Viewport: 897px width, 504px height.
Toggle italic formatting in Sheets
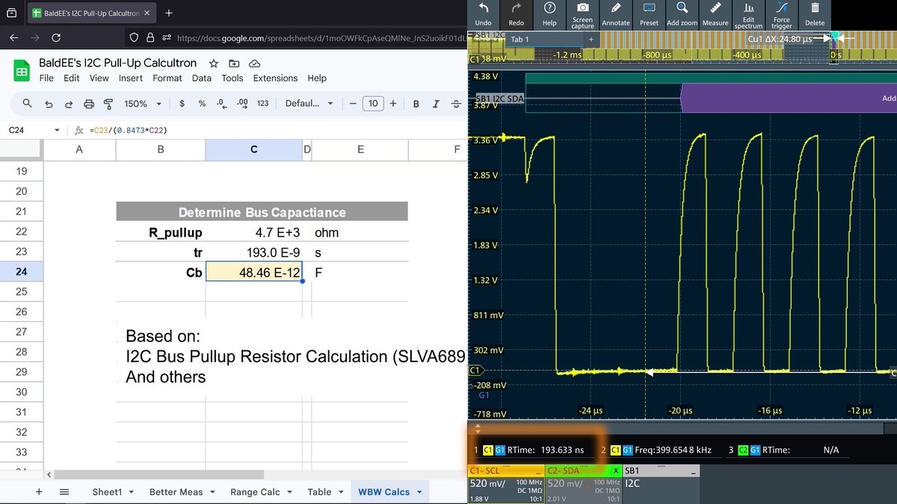coord(437,104)
